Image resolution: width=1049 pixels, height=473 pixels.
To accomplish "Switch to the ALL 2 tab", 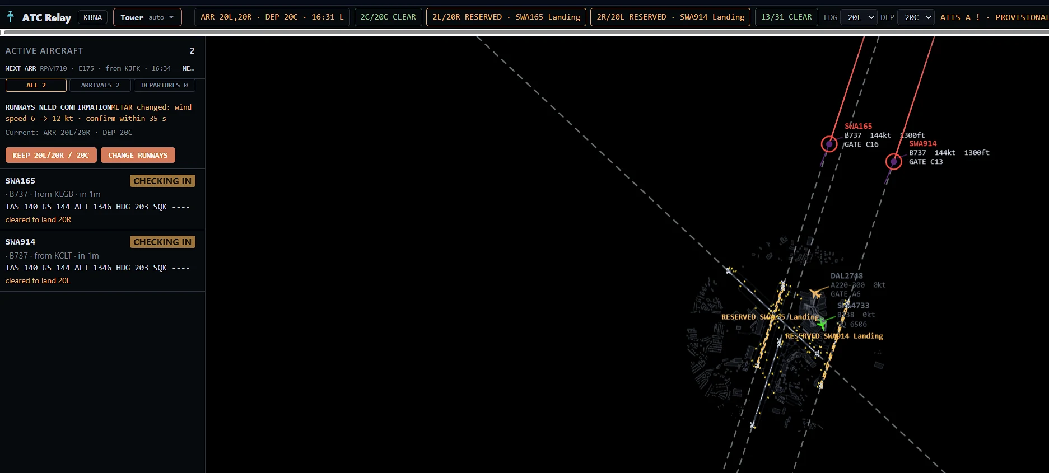I will (36, 85).
